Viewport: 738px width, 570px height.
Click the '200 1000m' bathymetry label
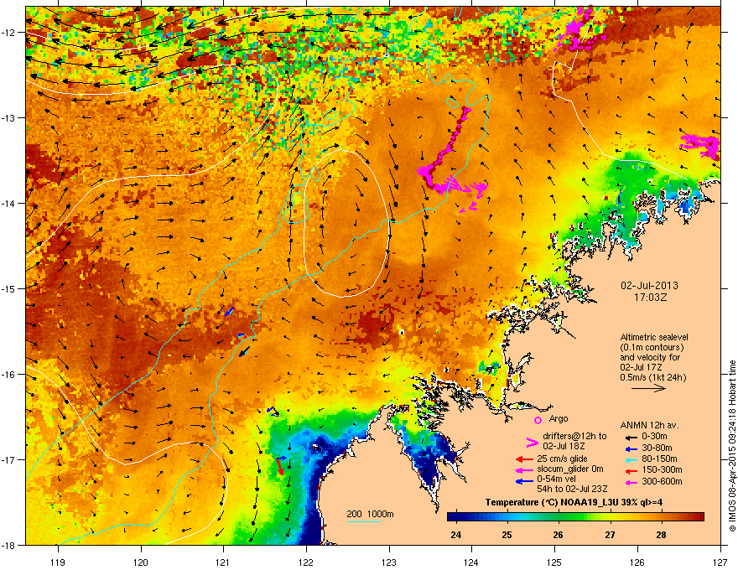[x=370, y=514]
